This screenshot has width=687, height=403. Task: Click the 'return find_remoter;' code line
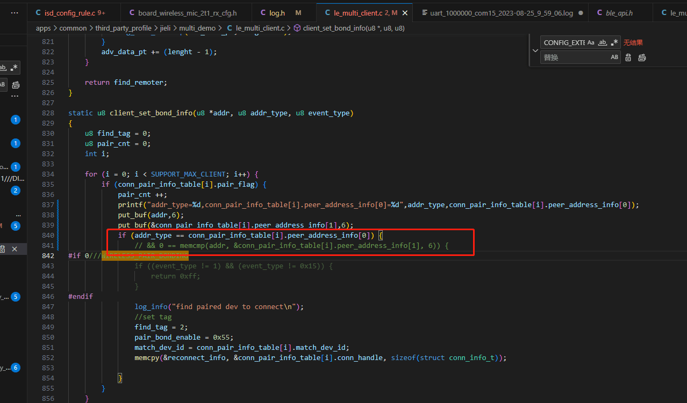click(x=126, y=83)
